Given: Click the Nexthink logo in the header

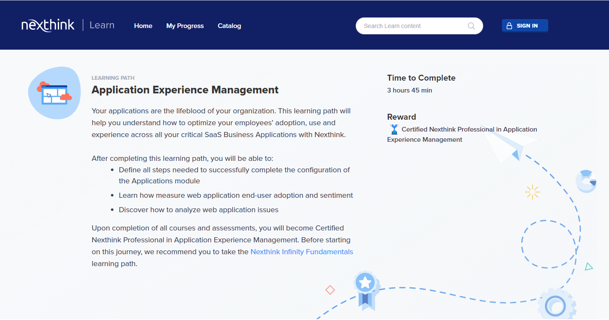Looking at the screenshot, I should click(48, 25).
